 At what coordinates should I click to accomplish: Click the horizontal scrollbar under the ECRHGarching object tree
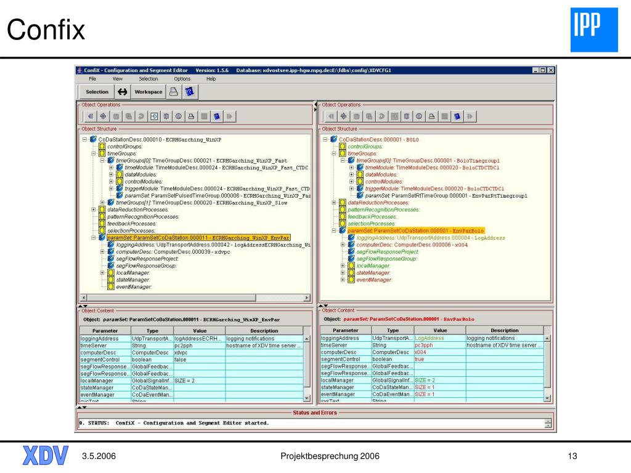195,298
